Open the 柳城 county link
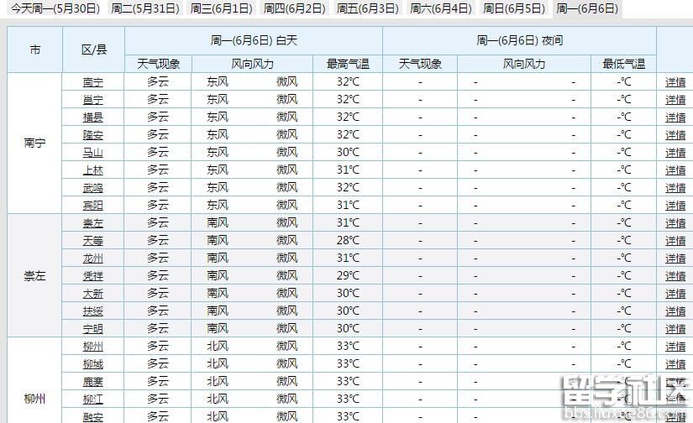 click(92, 364)
